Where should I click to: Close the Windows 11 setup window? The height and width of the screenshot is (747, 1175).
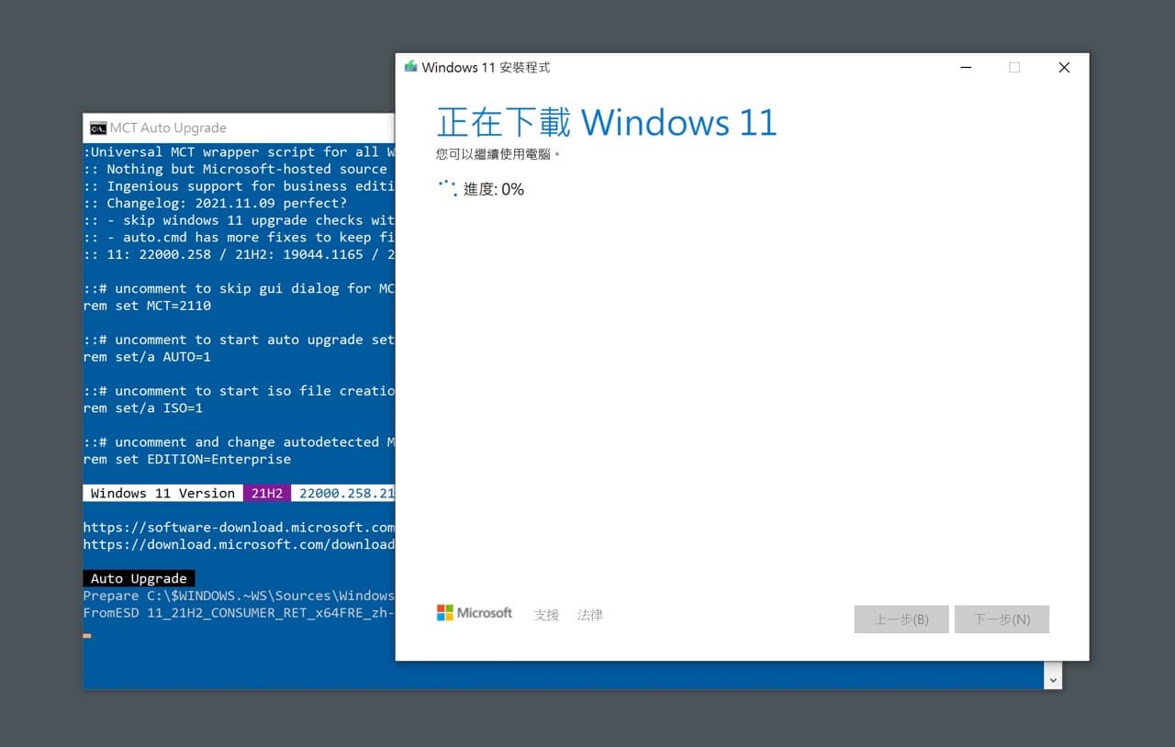click(1064, 67)
